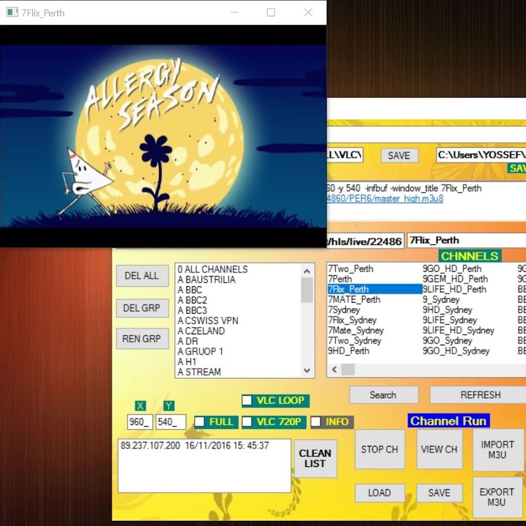Toggle the FULL screen checkbox
Image resolution: width=526 pixels, height=526 pixels.
[x=200, y=422]
